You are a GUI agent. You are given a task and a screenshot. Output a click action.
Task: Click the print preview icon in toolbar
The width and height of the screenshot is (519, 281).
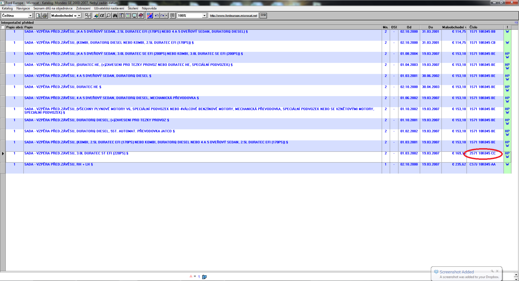point(38,15)
